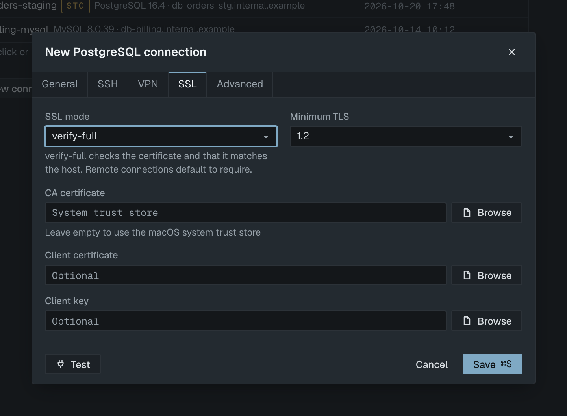Click the Minimum TLS field label
Screen dimensions: 567x416
pos(319,117)
